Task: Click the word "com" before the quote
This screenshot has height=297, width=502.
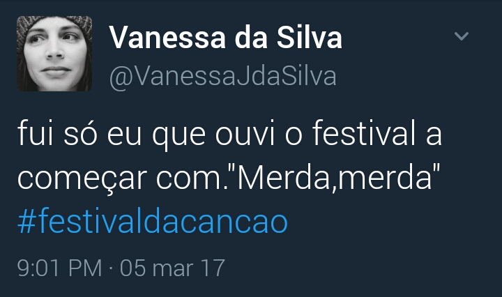Action: click(188, 179)
